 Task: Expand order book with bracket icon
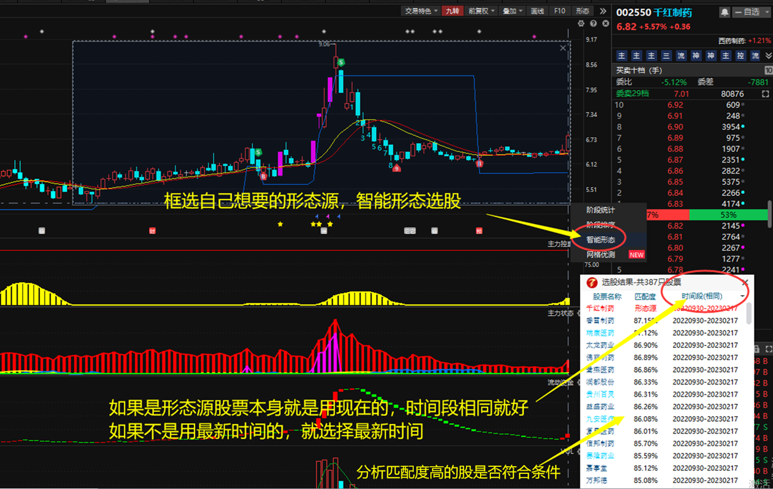[765, 94]
